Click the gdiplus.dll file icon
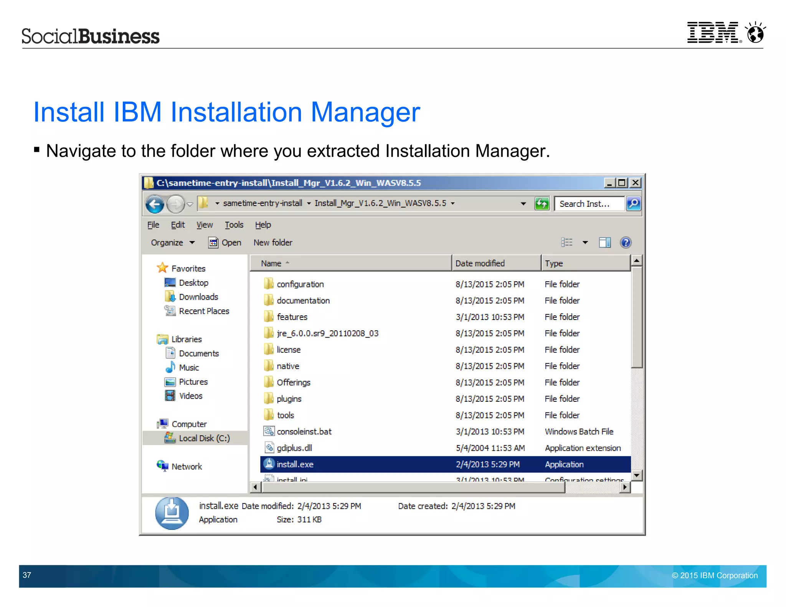The height and width of the screenshot is (607, 786). pyautogui.click(x=269, y=448)
